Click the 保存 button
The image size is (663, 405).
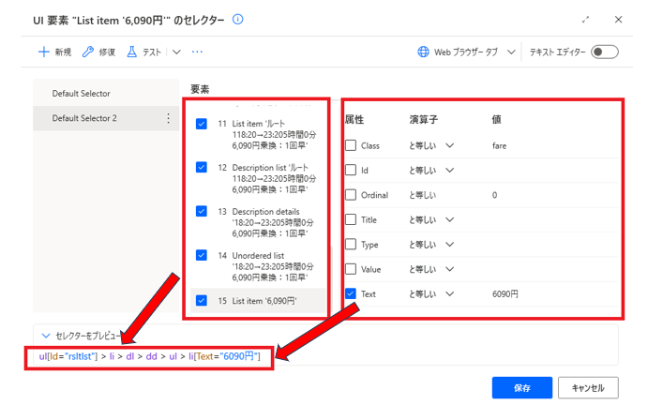click(521, 388)
